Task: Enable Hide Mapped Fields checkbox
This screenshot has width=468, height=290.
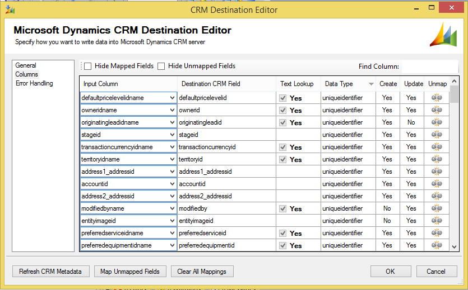Action: point(88,66)
